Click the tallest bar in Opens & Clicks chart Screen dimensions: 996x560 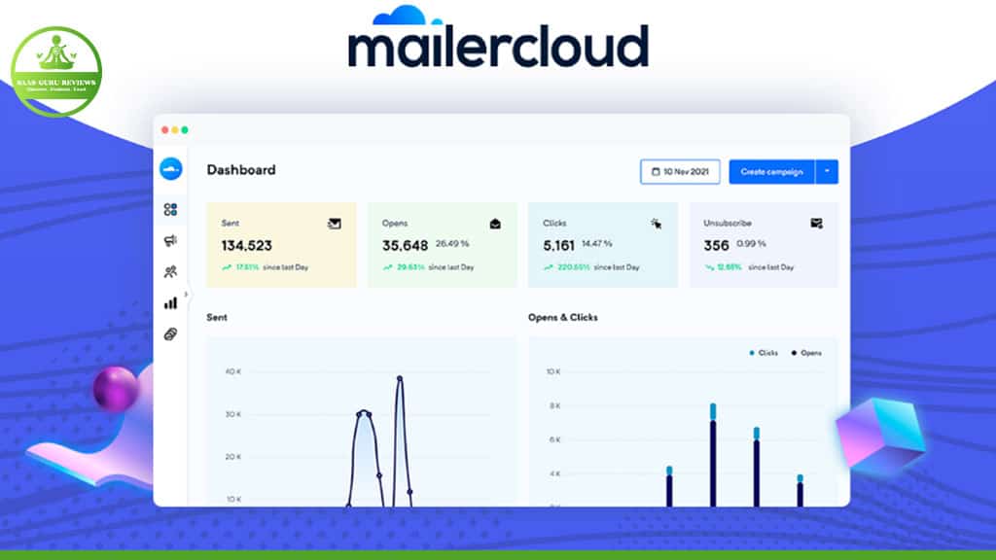[713, 455]
